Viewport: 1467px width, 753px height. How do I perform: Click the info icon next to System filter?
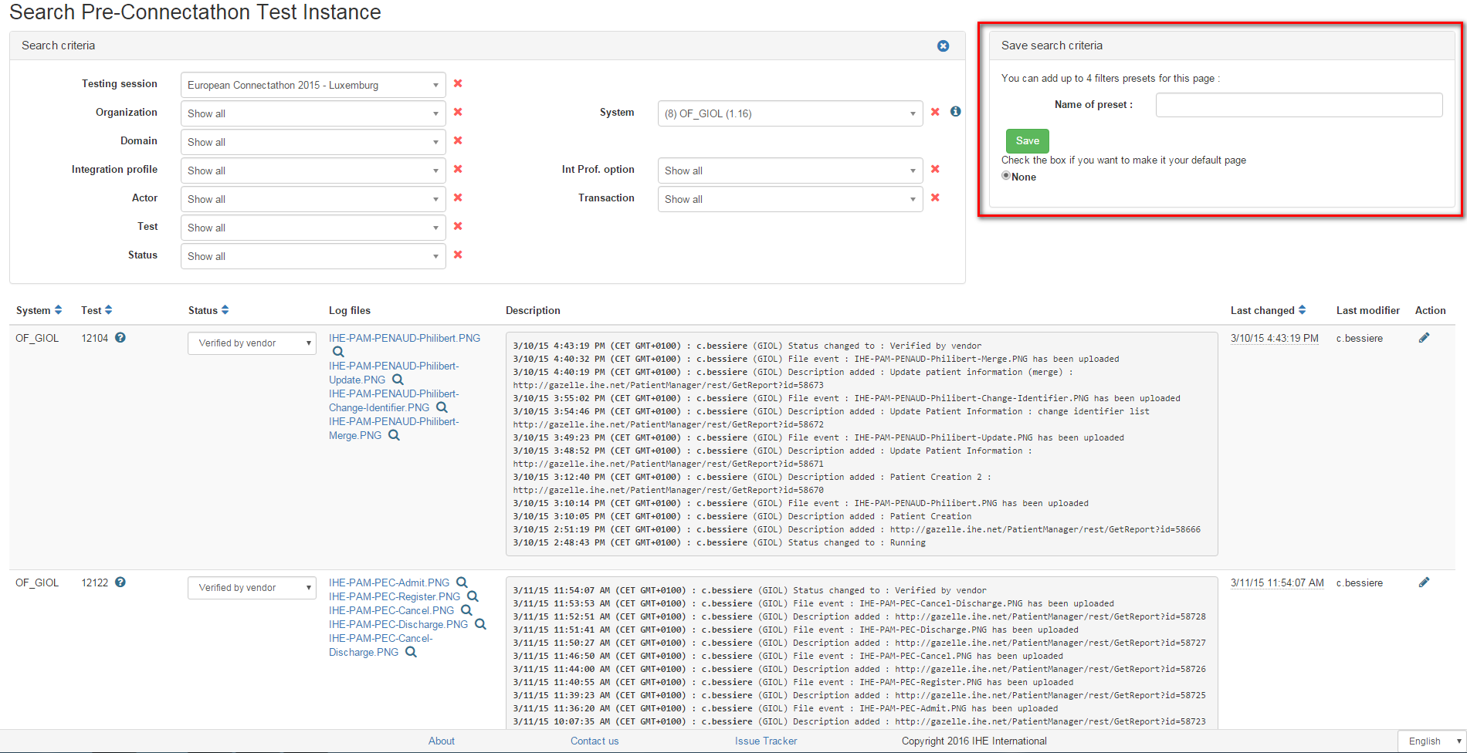click(955, 112)
